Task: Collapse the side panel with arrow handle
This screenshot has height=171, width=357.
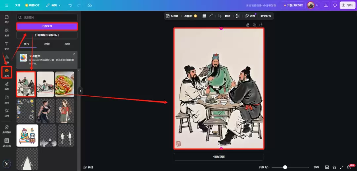Action: pos(80,91)
